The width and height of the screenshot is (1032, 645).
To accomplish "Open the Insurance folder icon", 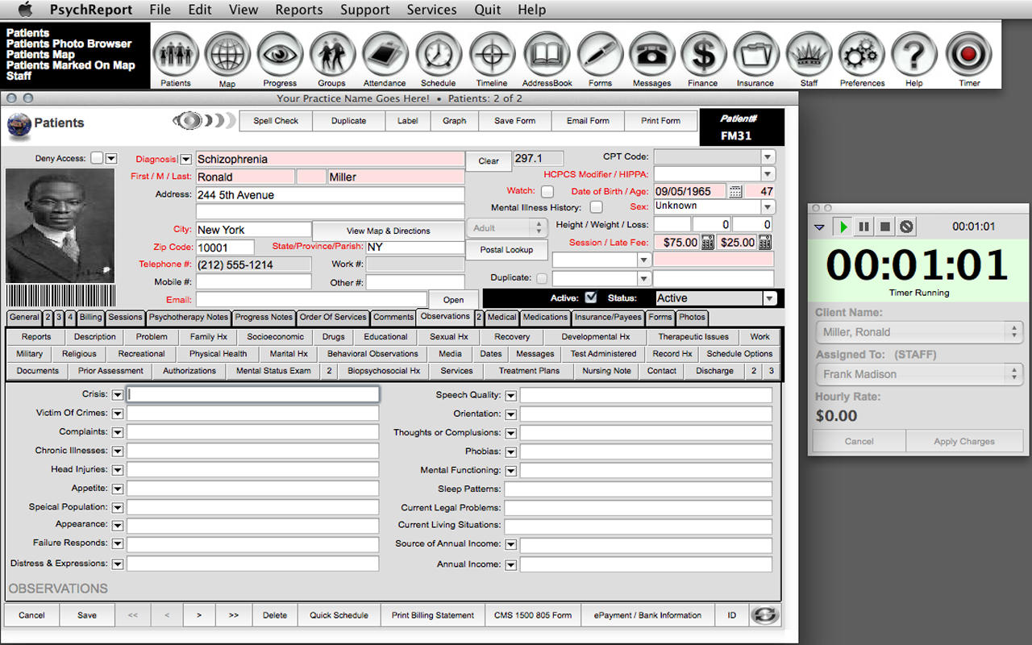I will [755, 54].
